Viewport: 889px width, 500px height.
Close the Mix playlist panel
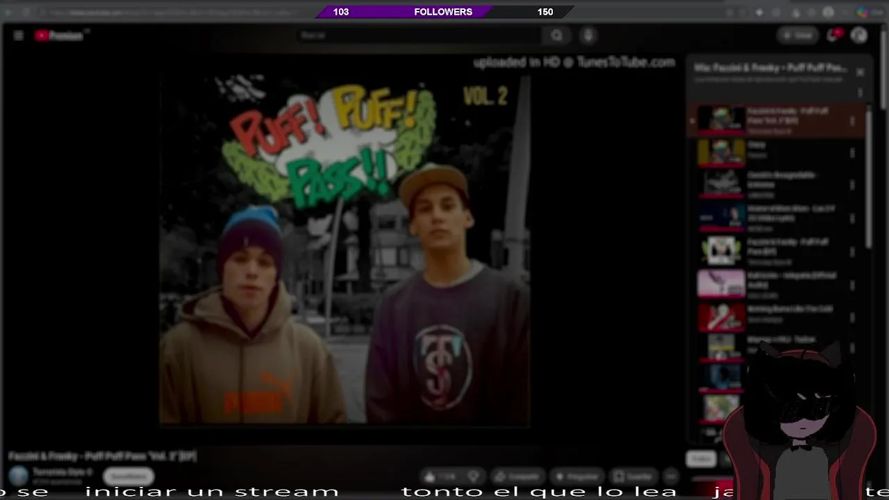(x=860, y=72)
